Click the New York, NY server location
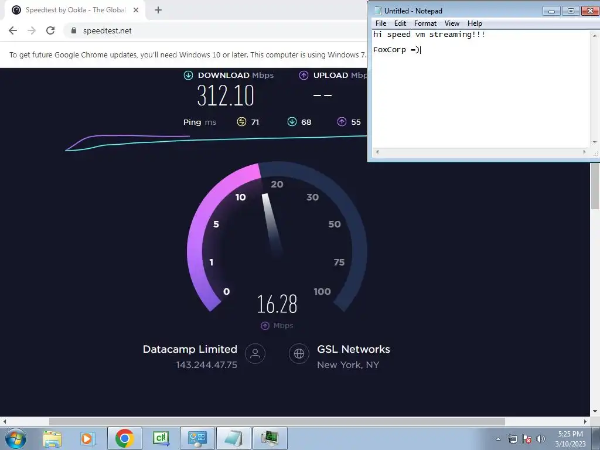 click(348, 365)
